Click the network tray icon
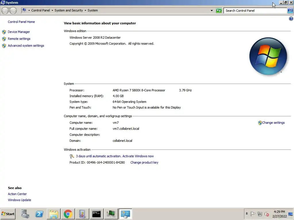The height and width of the screenshot is (220, 294). [x=260, y=214]
